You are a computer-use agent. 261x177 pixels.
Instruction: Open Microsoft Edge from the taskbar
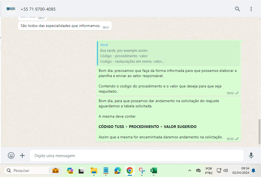tap(118, 171)
